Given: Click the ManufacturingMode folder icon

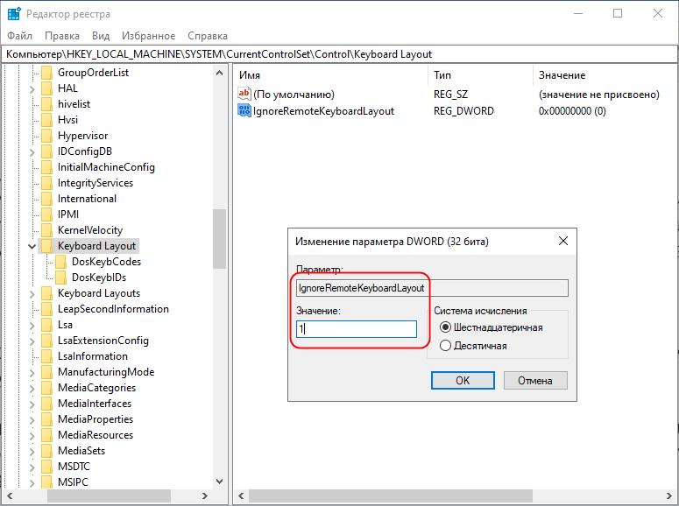Looking at the screenshot, I should [x=47, y=372].
